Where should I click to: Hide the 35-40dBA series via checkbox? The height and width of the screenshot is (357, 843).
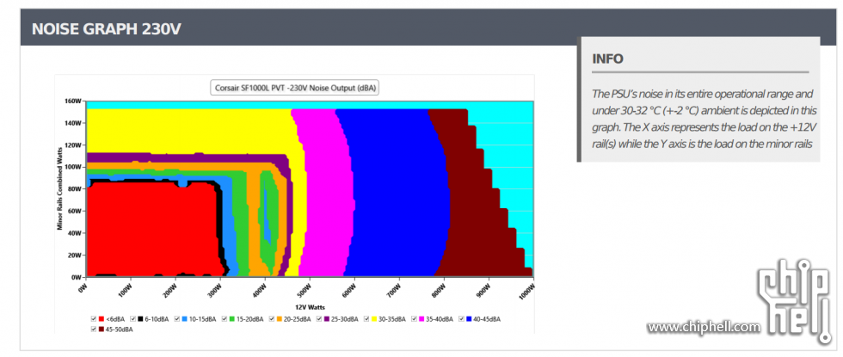414,319
